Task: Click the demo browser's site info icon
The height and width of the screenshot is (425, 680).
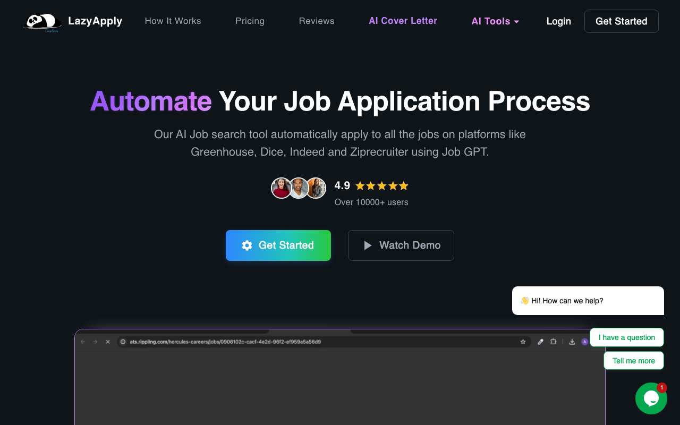Action: pyautogui.click(x=123, y=342)
